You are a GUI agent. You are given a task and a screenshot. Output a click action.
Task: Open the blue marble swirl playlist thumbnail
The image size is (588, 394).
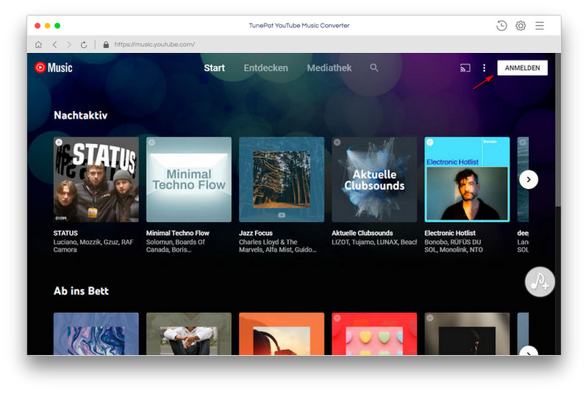pyautogui.click(x=96, y=334)
